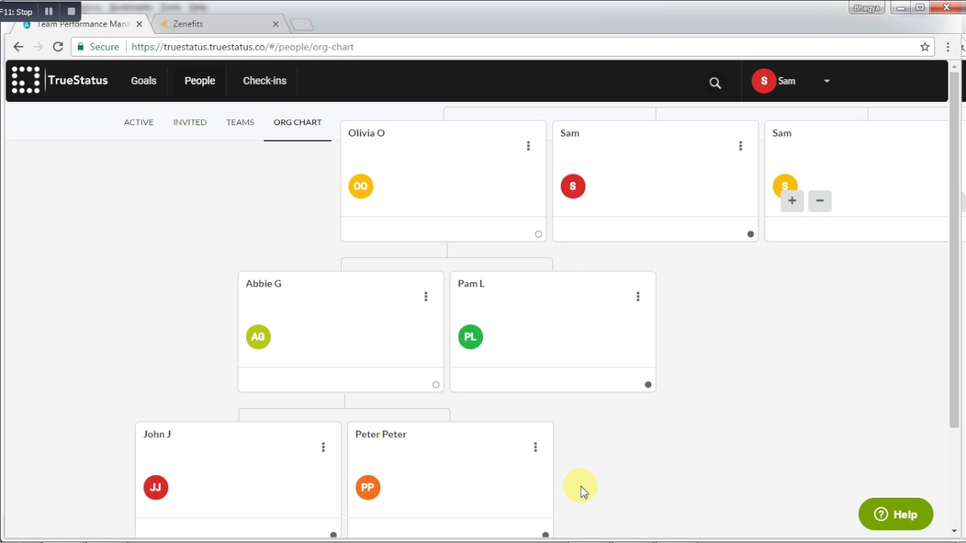
Task: Toggle the filled dot on Pam L card
Action: [x=648, y=385]
